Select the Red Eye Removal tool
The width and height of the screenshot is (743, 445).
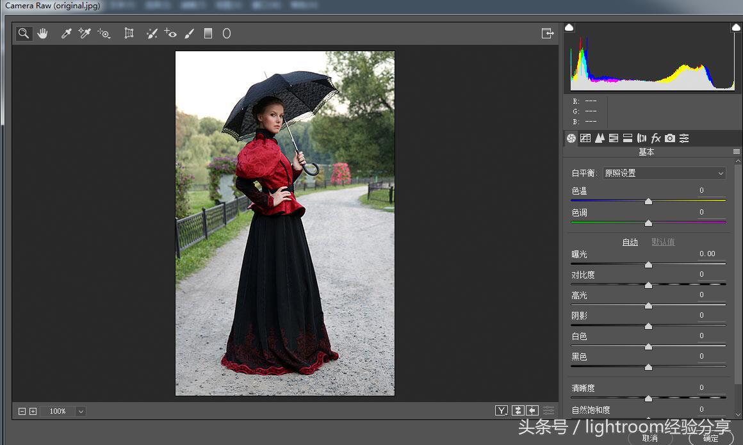[170, 33]
